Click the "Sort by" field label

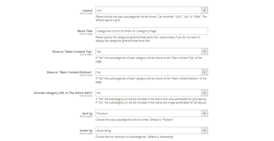point(87,113)
